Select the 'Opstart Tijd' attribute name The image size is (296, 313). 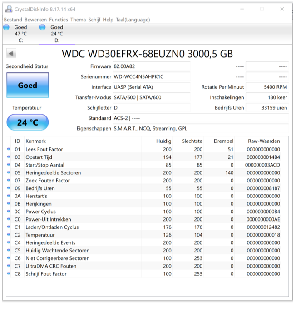(x=39, y=157)
